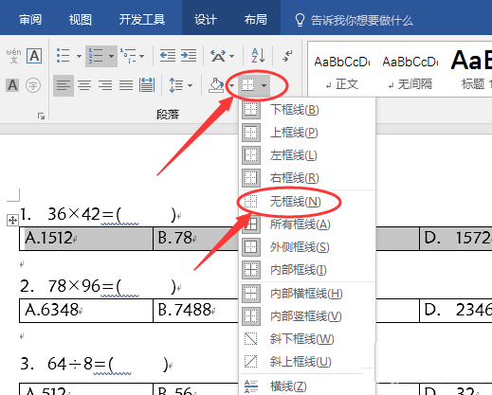Open the 审阅 ribbon tab
The image size is (492, 395).
tap(30, 20)
